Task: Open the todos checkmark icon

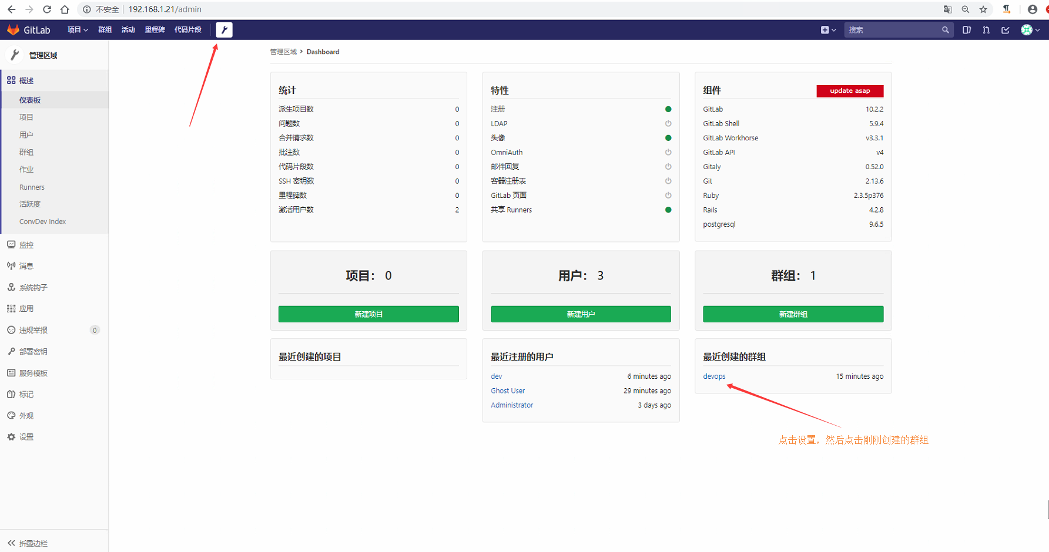Action: pos(1006,30)
